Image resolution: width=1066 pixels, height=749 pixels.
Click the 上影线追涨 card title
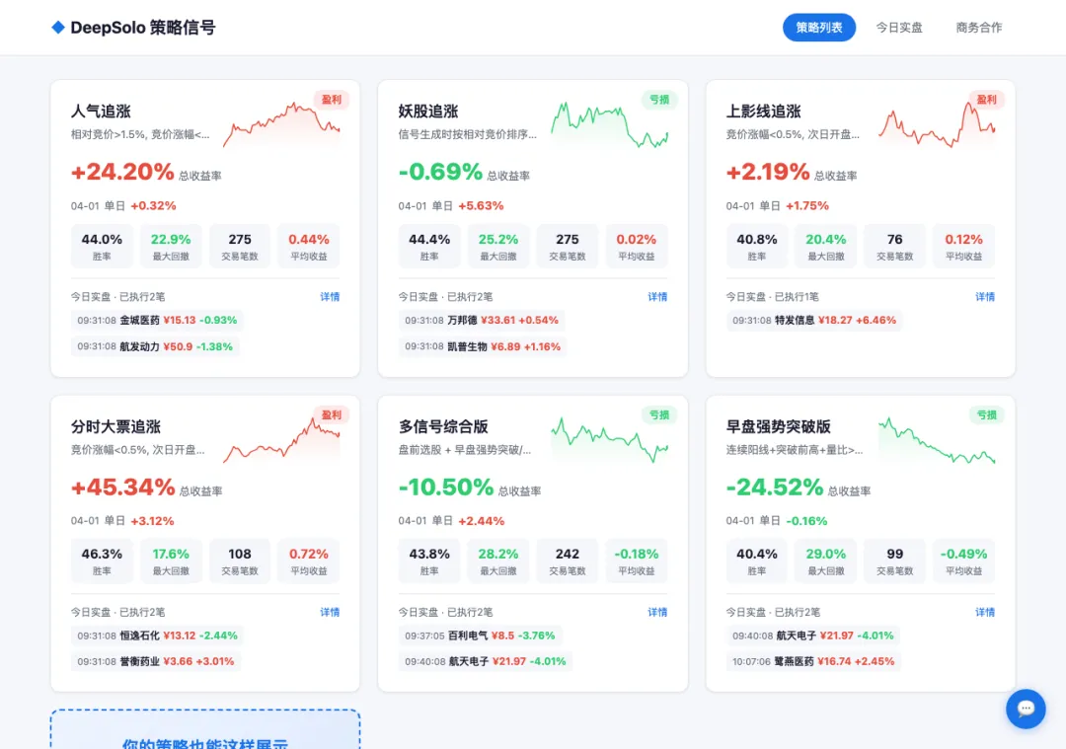click(763, 111)
